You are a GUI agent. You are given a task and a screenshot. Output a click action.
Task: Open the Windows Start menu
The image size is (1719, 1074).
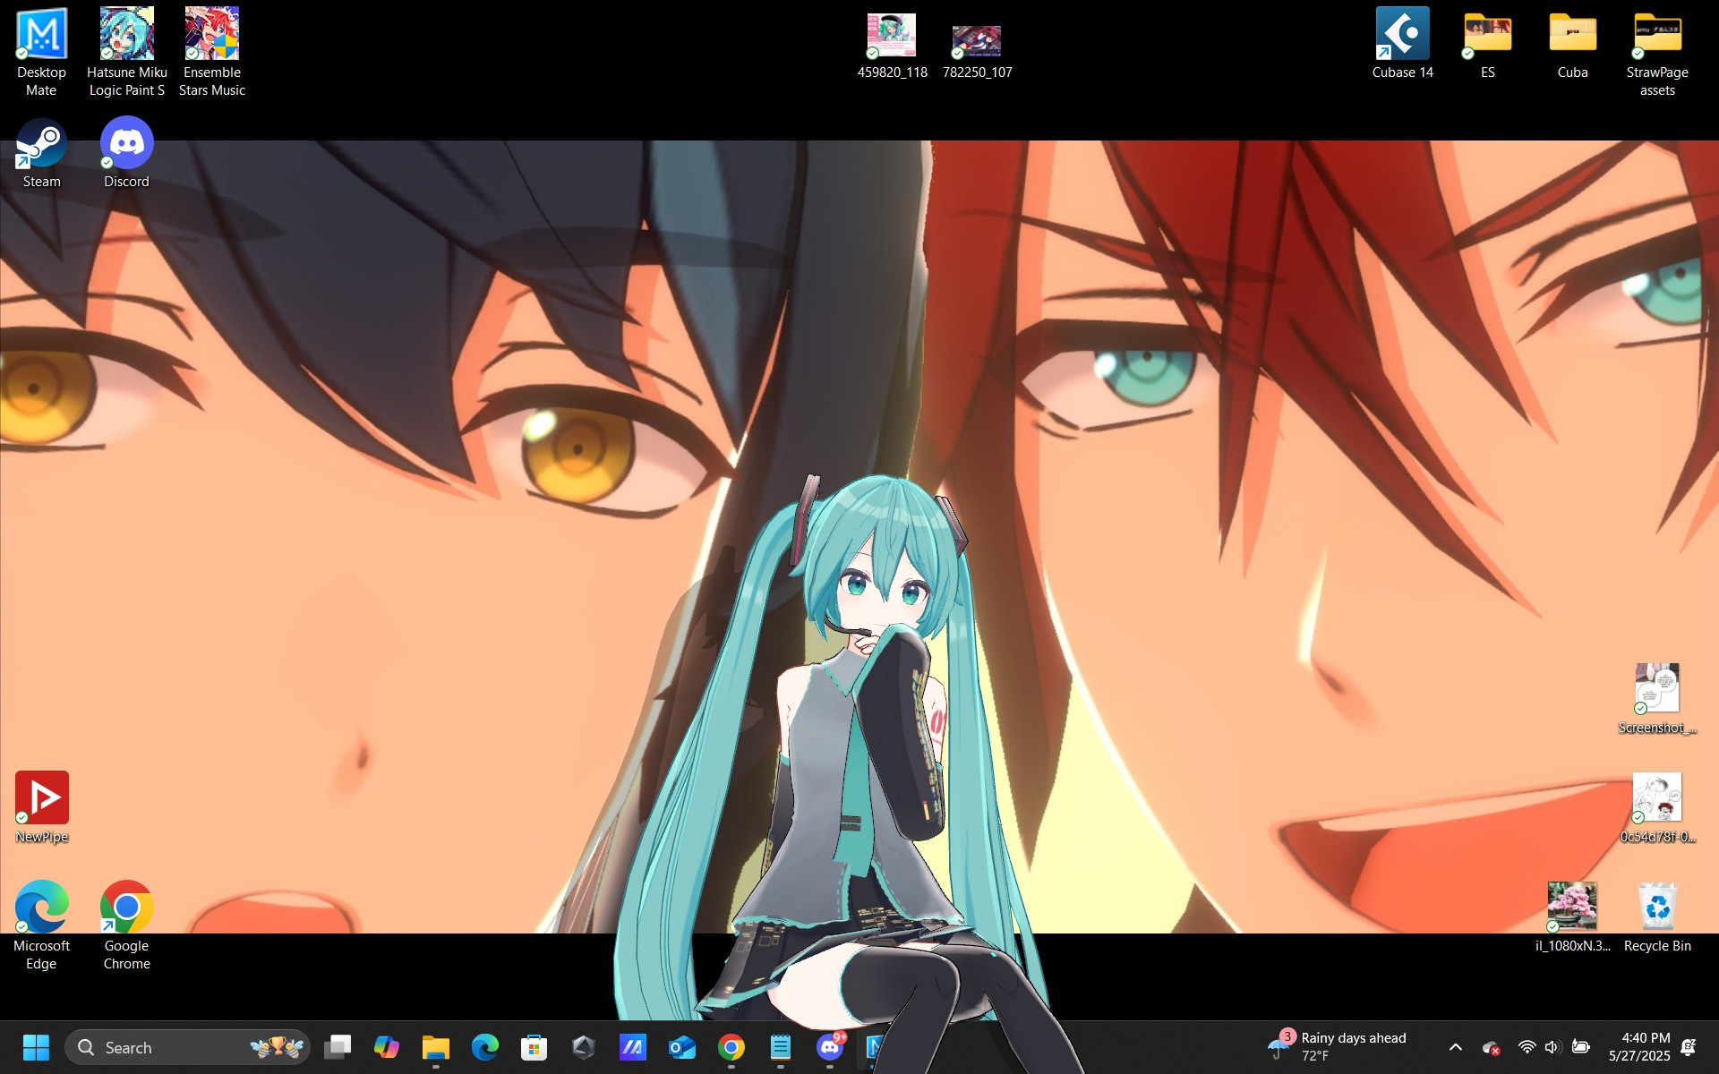[36, 1047]
